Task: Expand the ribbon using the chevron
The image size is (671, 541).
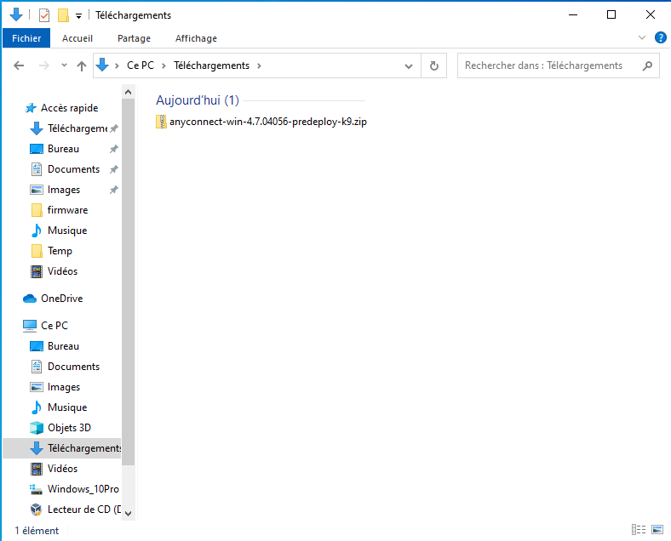Action: [642, 38]
